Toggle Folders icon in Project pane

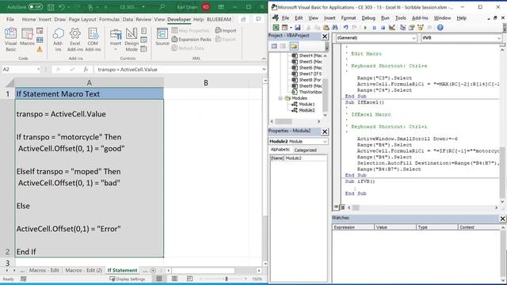tap(294, 46)
